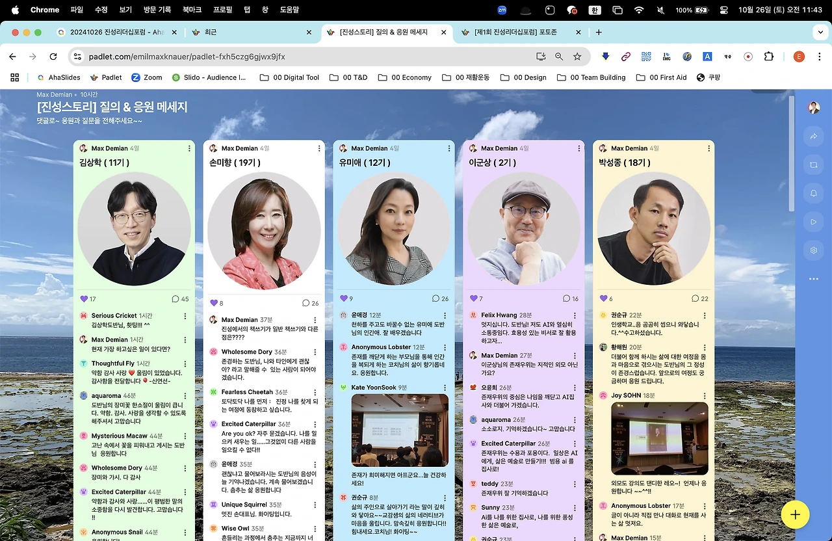The height and width of the screenshot is (541, 832).
Task: Open Chrome's three-dot menu
Action: [x=819, y=57]
